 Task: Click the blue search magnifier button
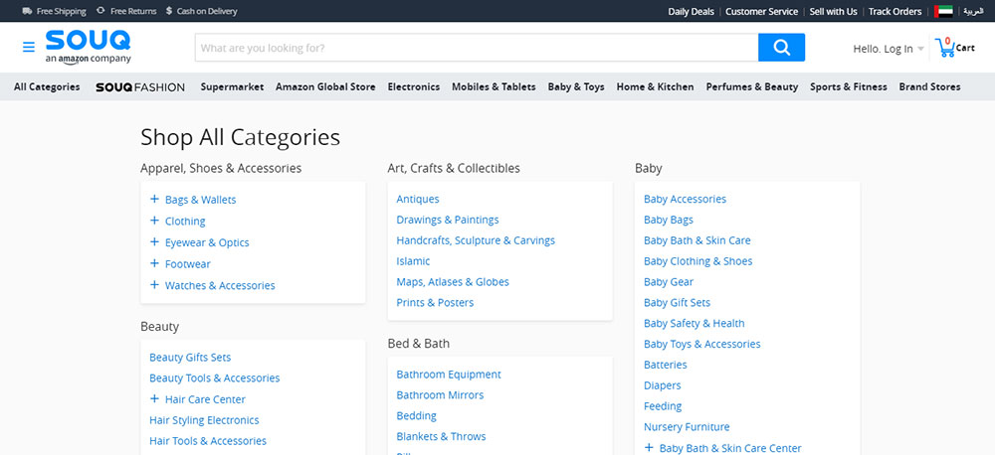pyautogui.click(x=781, y=48)
